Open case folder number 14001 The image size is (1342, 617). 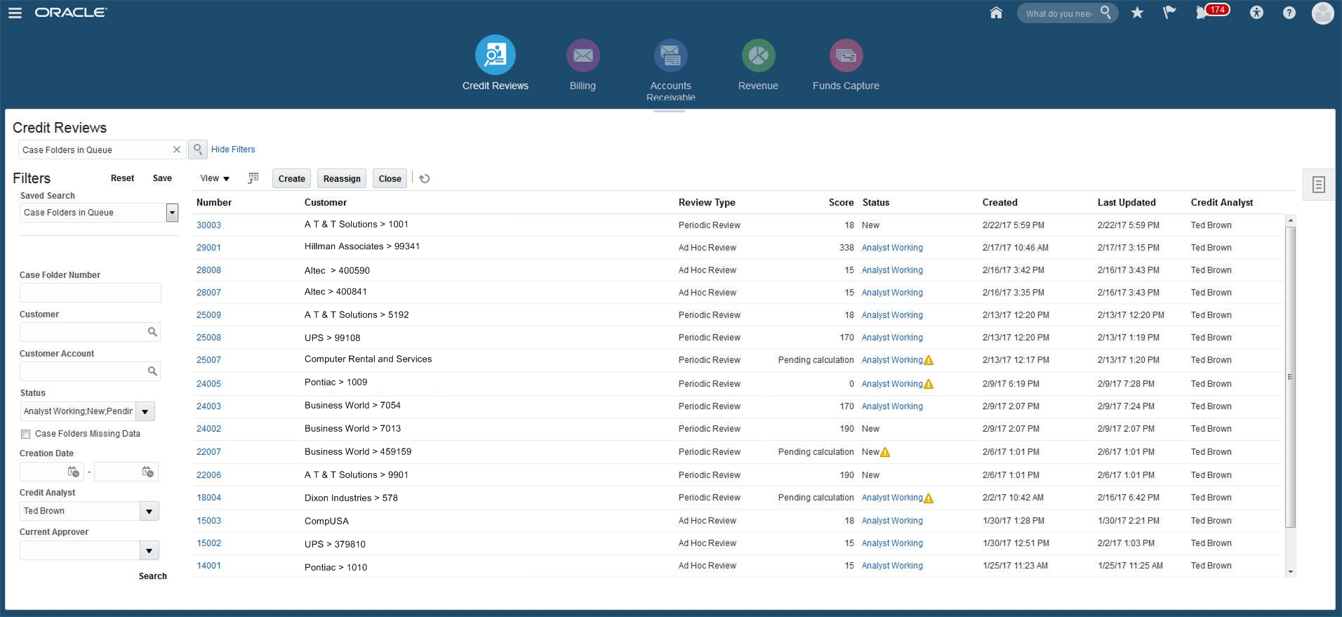[x=208, y=566]
